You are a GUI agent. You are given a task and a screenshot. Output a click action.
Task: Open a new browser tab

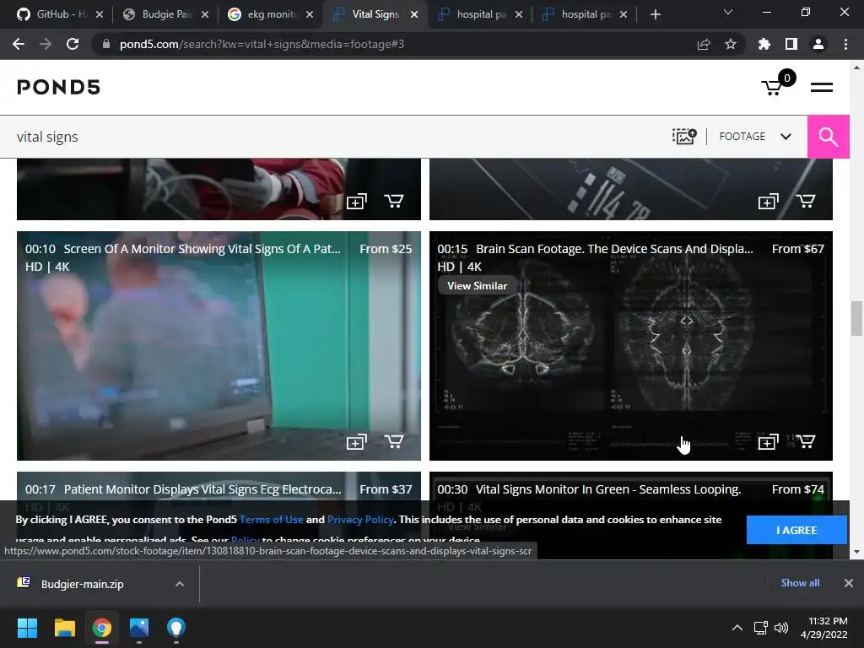(655, 14)
